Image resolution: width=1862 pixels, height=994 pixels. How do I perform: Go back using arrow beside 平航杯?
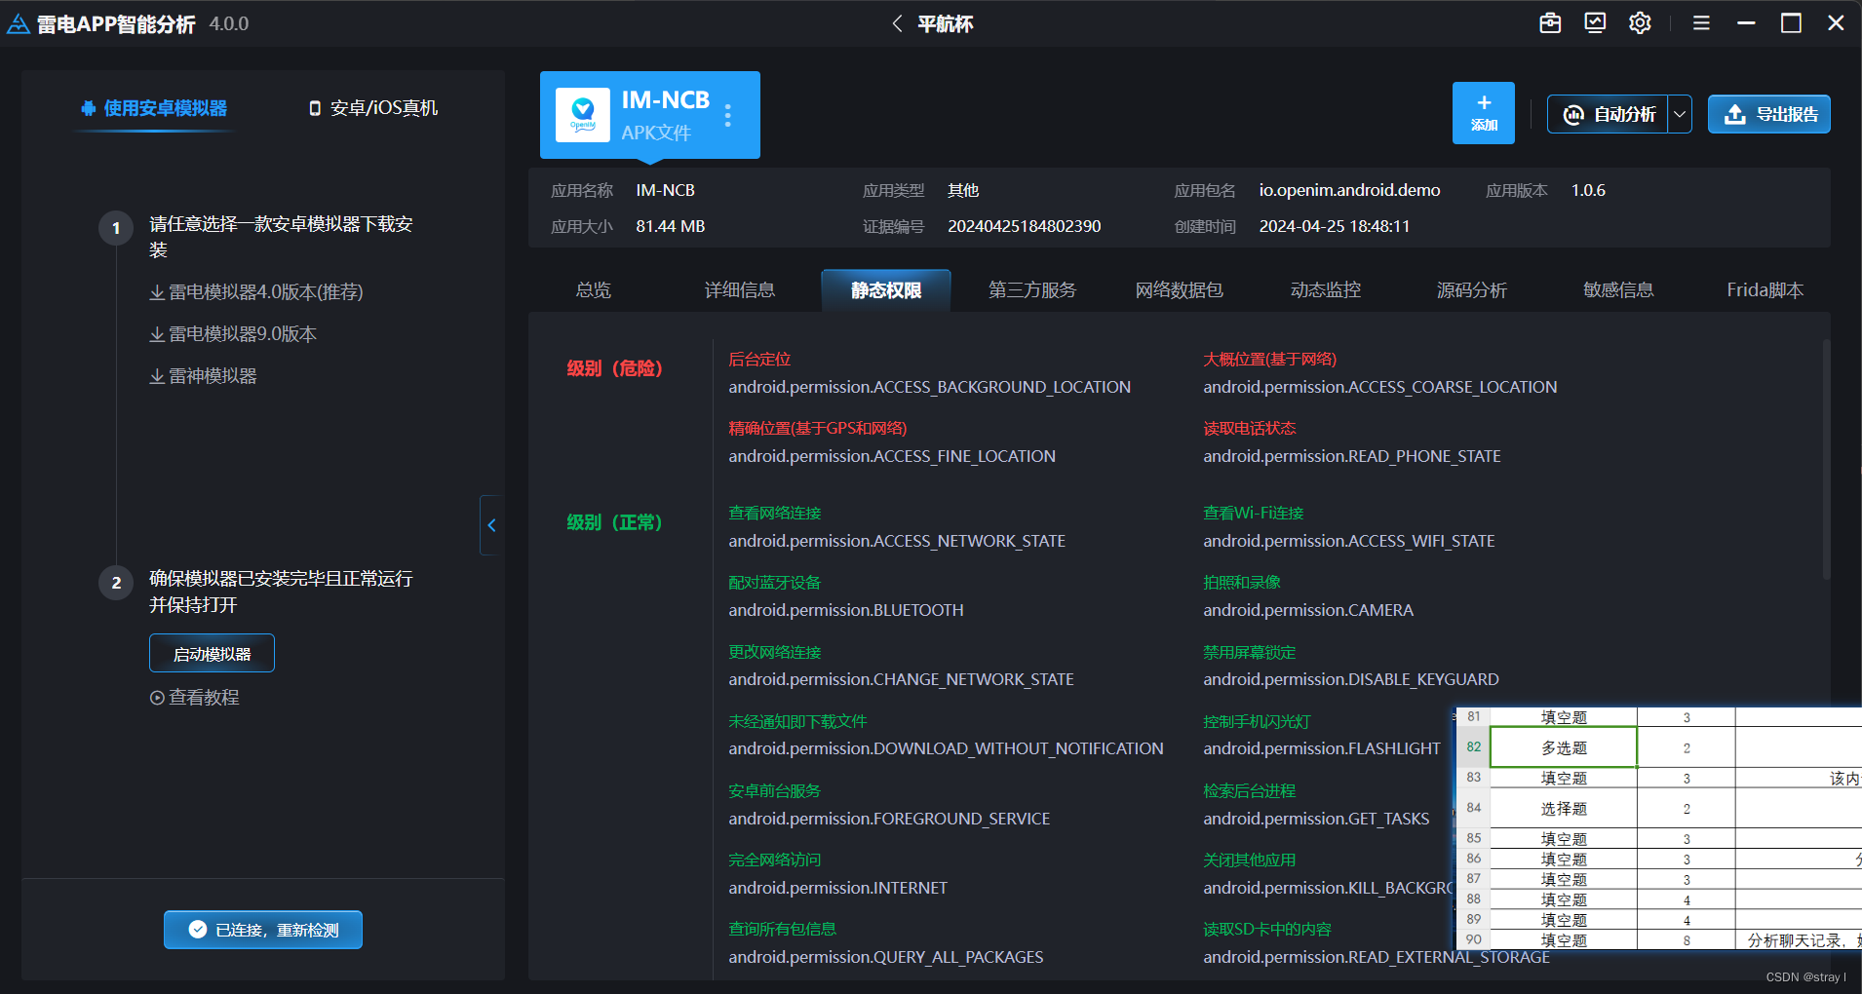tap(897, 23)
